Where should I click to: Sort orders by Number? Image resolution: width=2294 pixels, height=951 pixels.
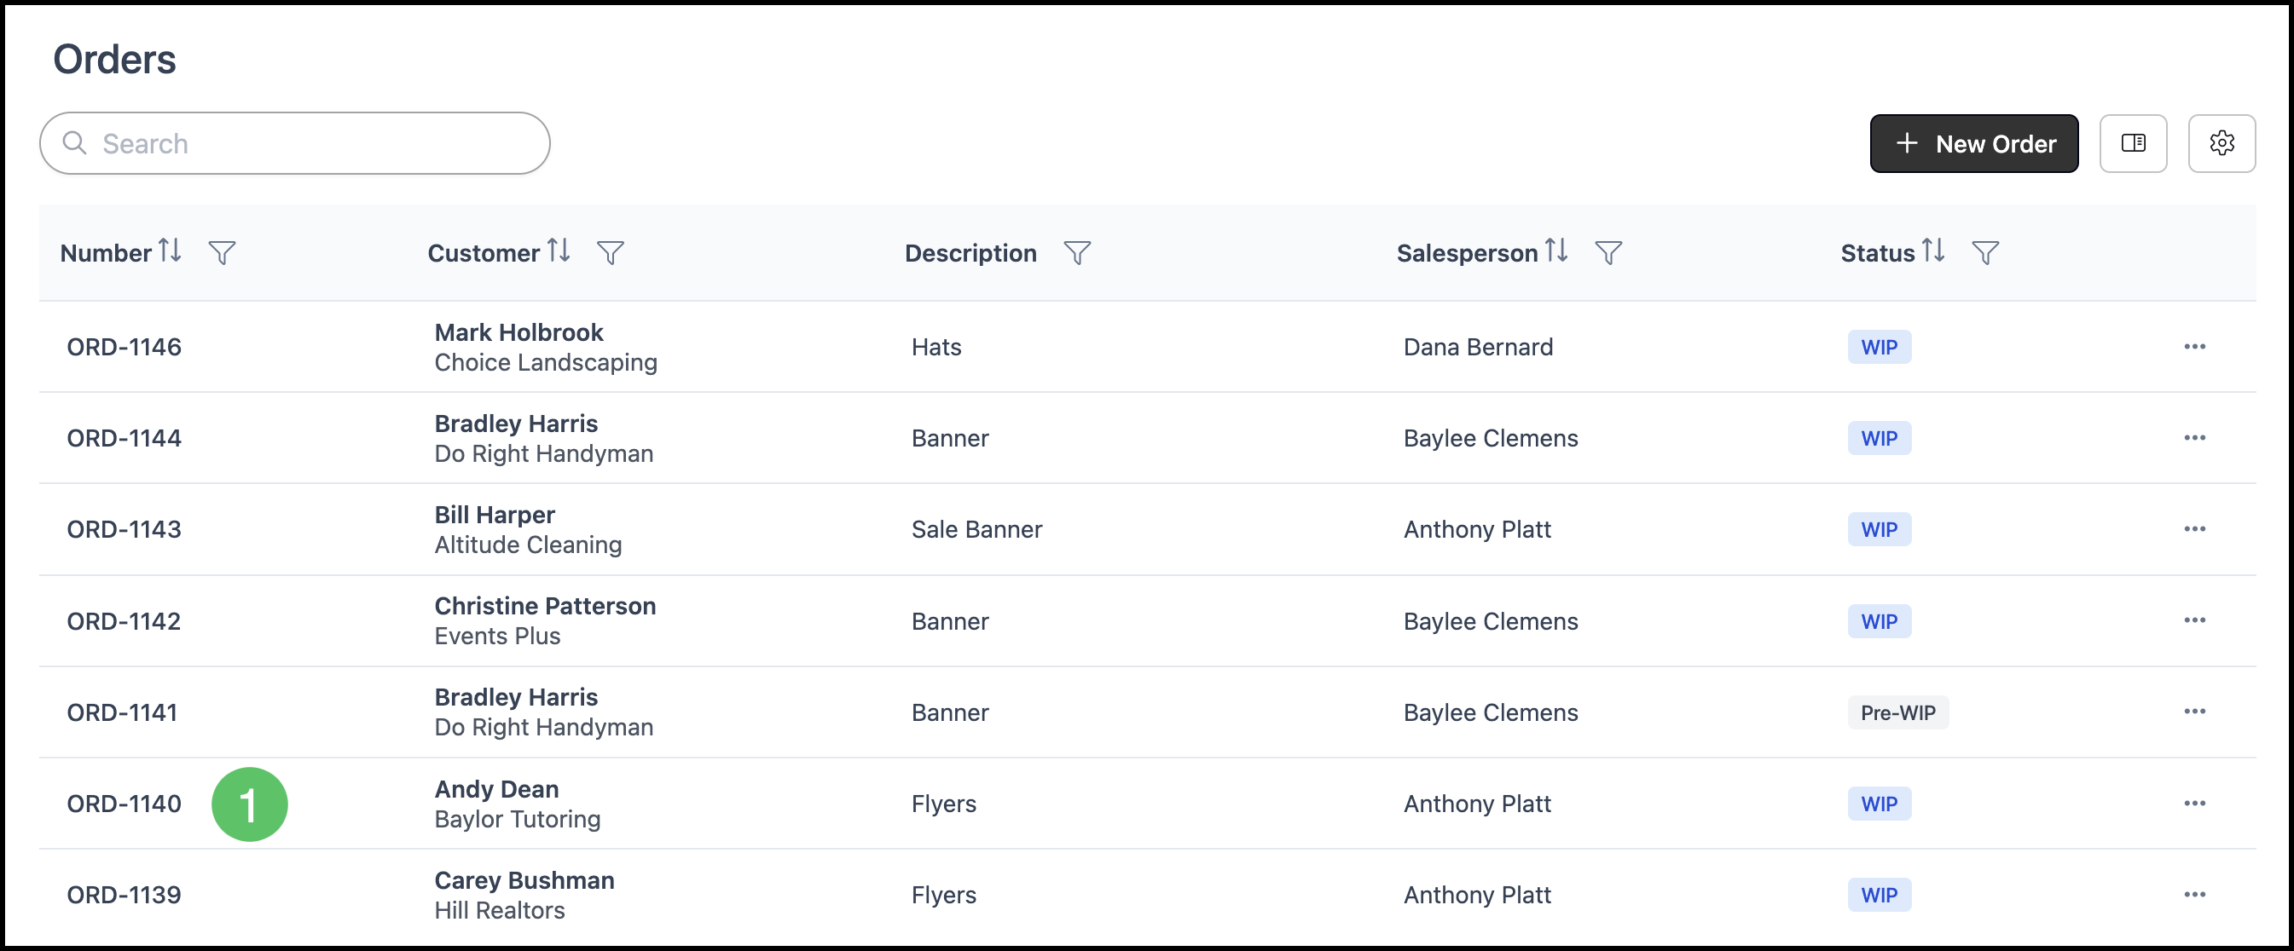pyautogui.click(x=170, y=251)
